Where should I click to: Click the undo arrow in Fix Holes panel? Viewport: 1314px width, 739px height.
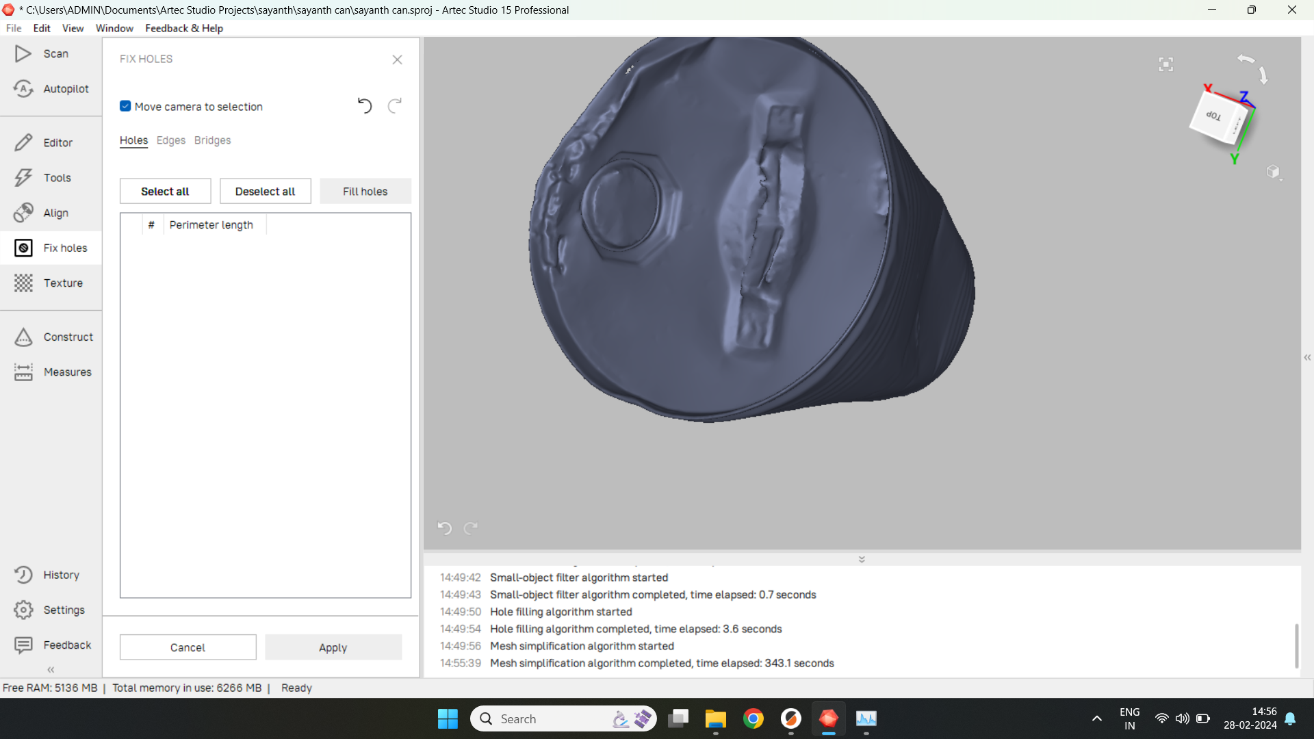(365, 106)
